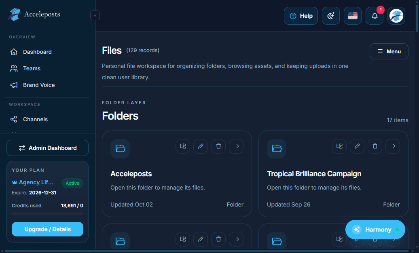
Task: Click the Dashboard home icon
Action: pos(14,52)
